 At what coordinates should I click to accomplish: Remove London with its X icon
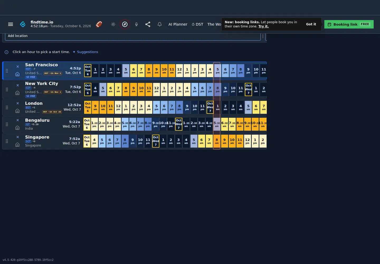18,103
